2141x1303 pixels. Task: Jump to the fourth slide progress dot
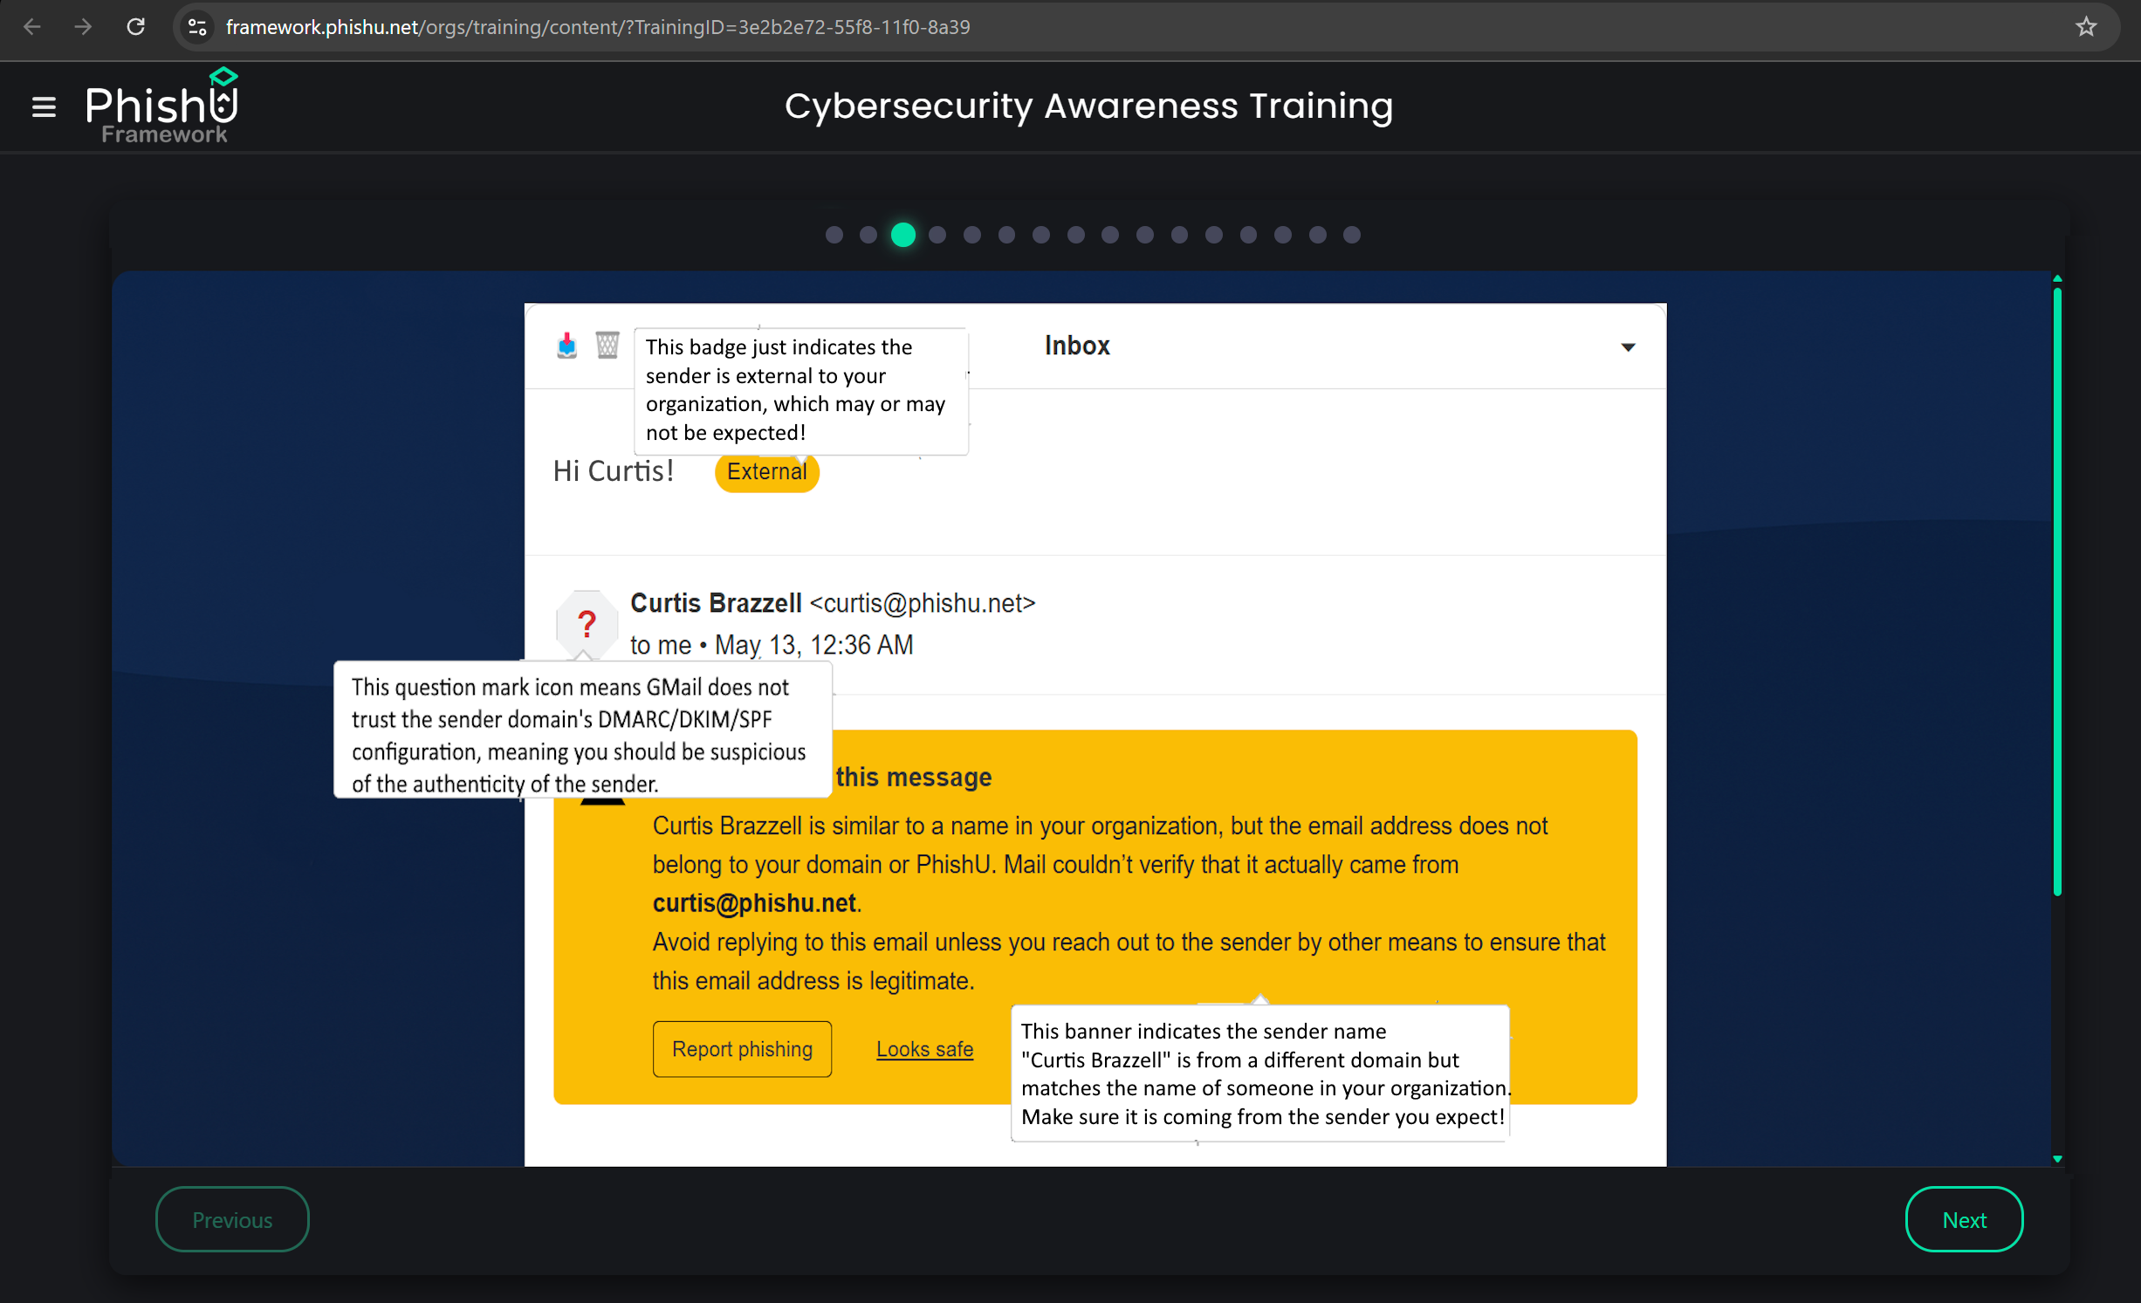(x=937, y=235)
